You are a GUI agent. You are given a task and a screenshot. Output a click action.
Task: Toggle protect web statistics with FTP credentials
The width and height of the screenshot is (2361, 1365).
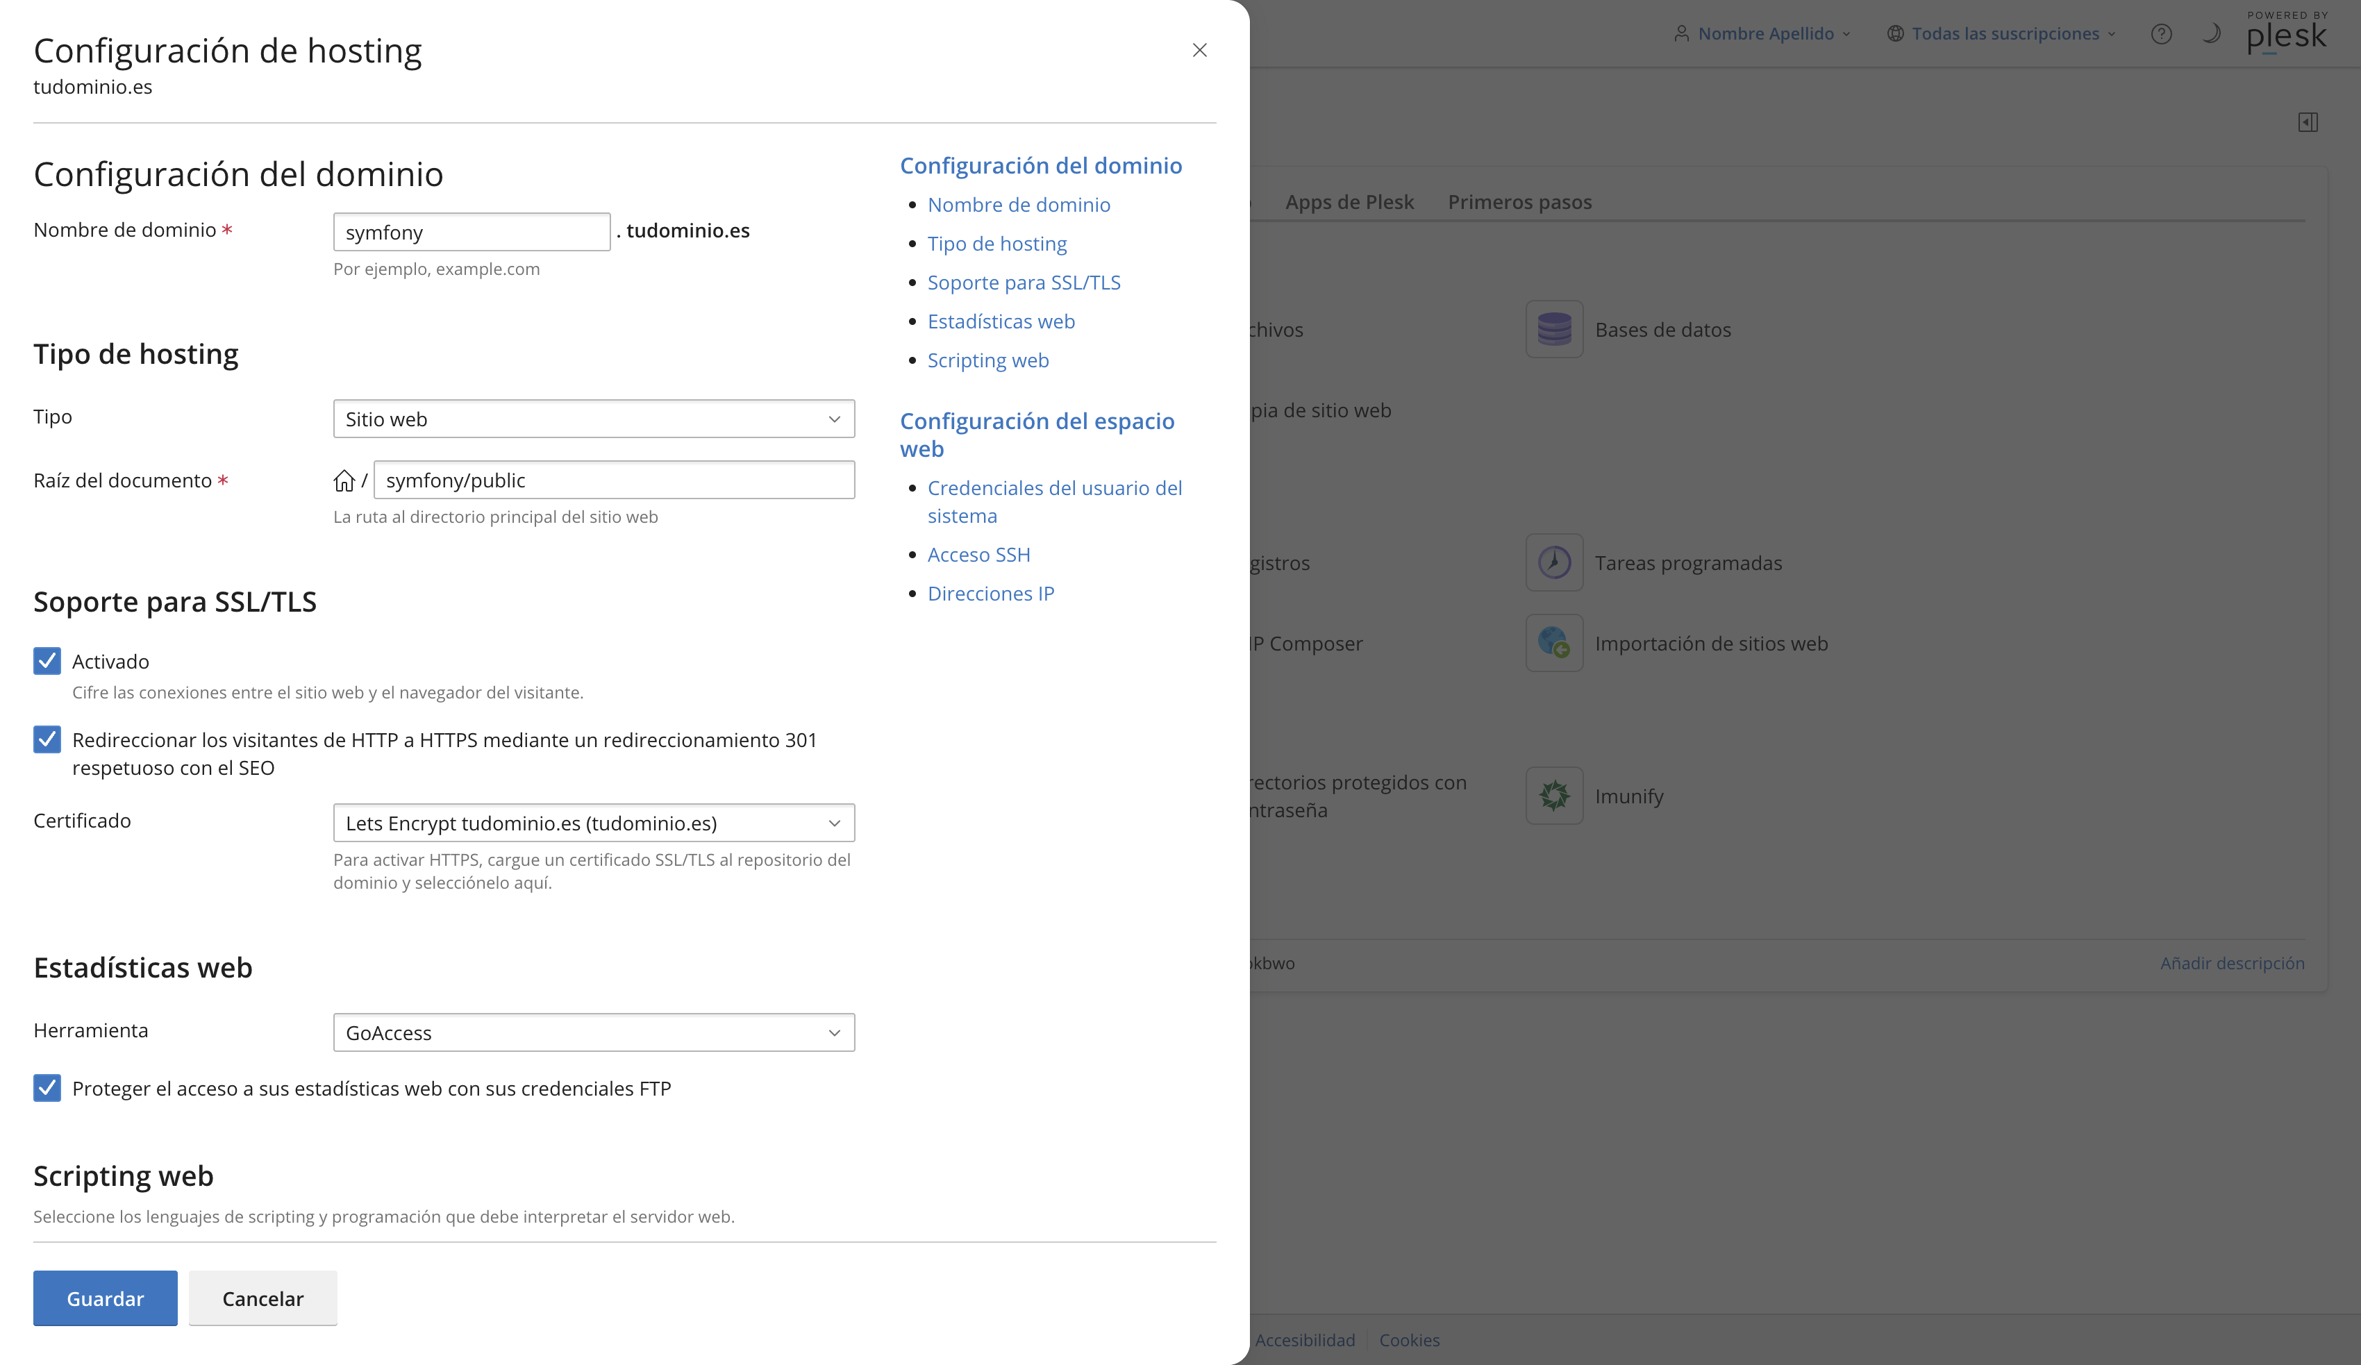[47, 1089]
